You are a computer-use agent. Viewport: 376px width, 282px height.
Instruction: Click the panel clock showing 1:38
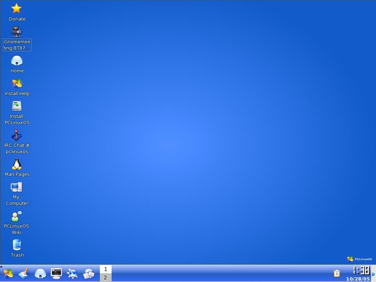click(362, 271)
